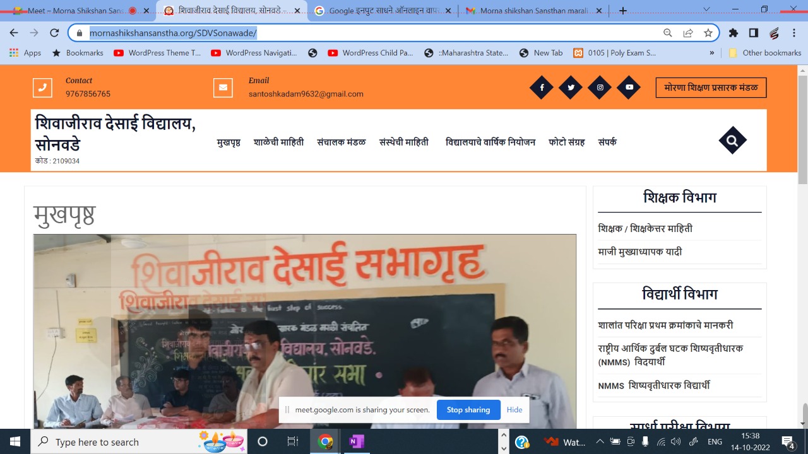The height and width of the screenshot is (454, 808).
Task: Open the YouTube social icon
Action: point(629,88)
